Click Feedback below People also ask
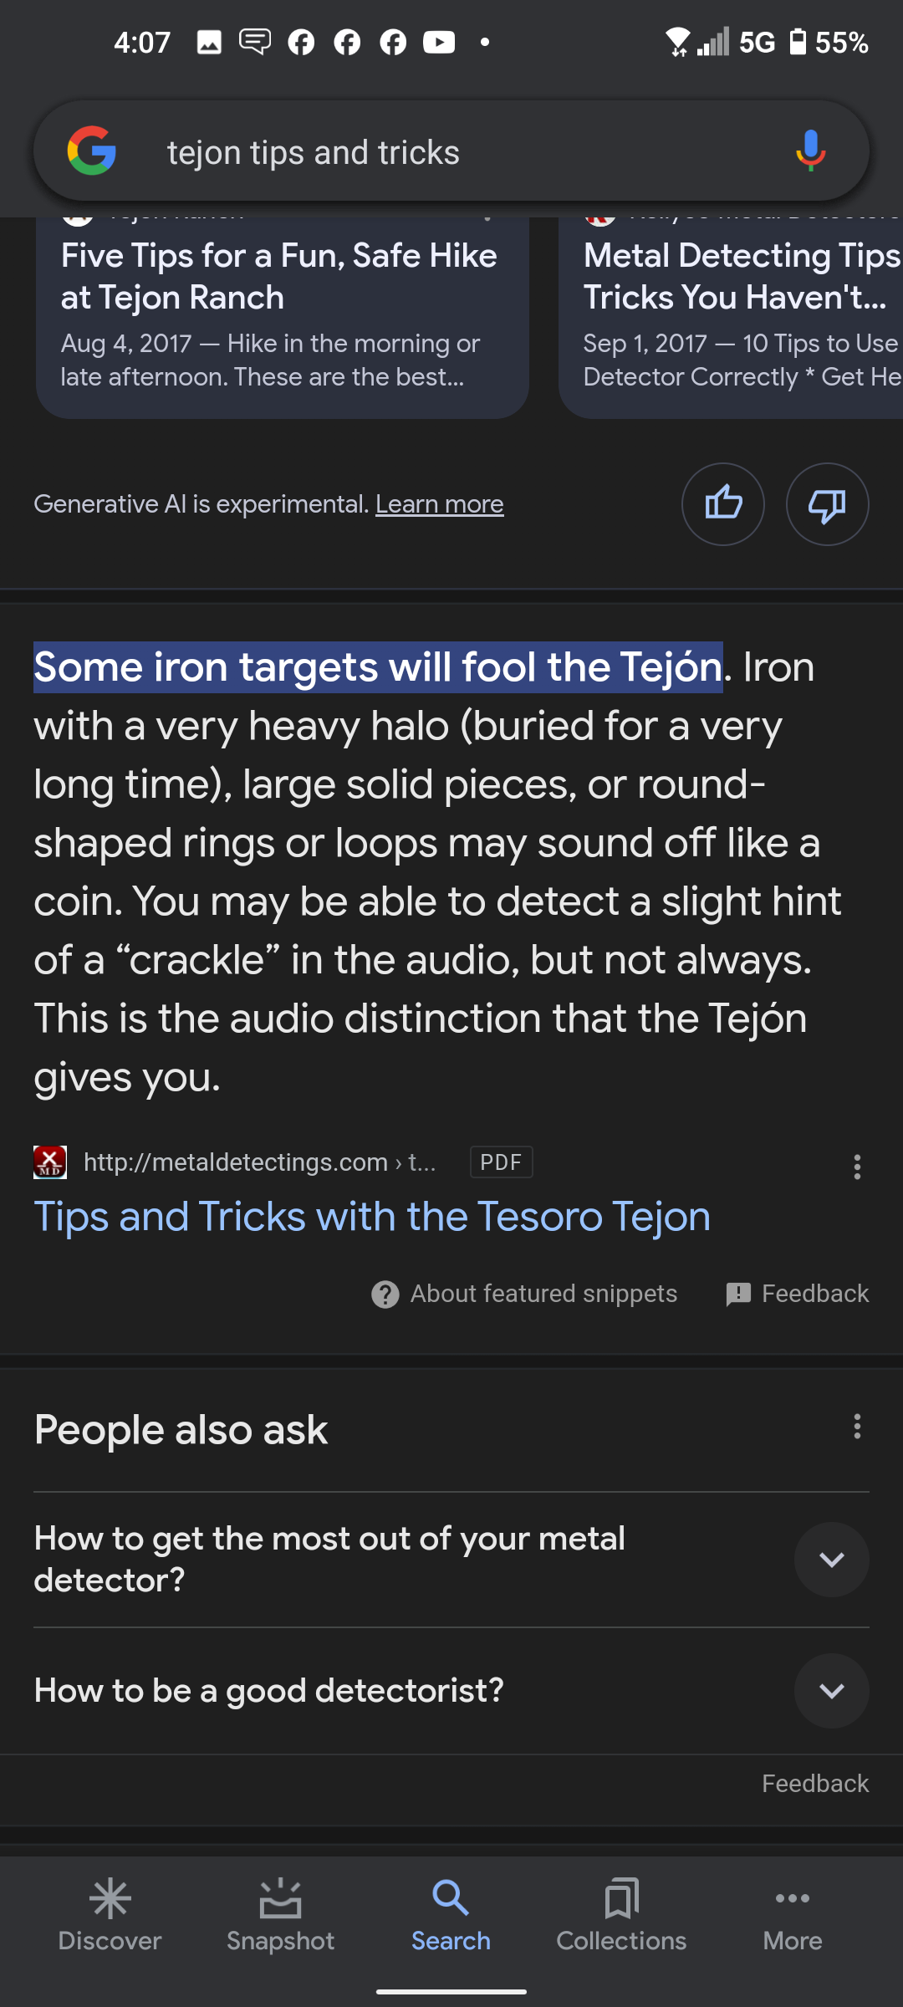Viewport: 903px width, 2007px height. point(815,1784)
